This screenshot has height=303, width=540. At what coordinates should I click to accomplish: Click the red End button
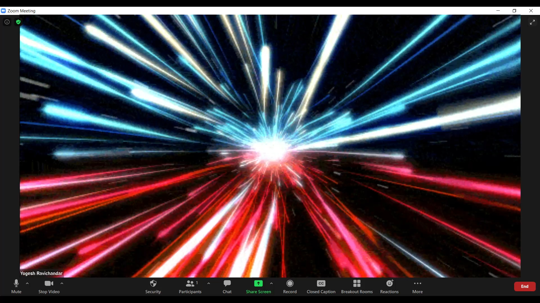525,286
